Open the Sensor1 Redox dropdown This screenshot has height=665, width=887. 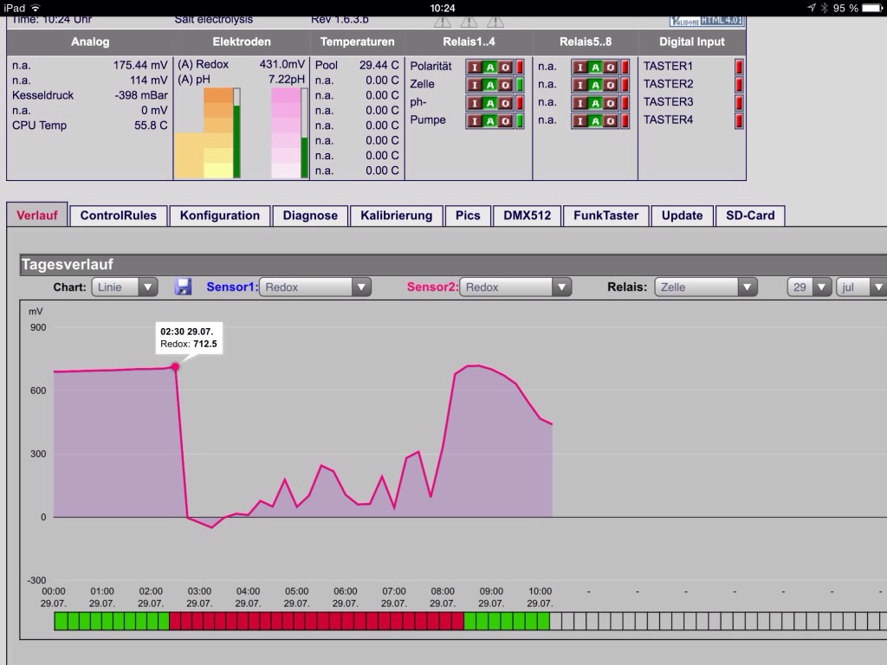(x=315, y=287)
